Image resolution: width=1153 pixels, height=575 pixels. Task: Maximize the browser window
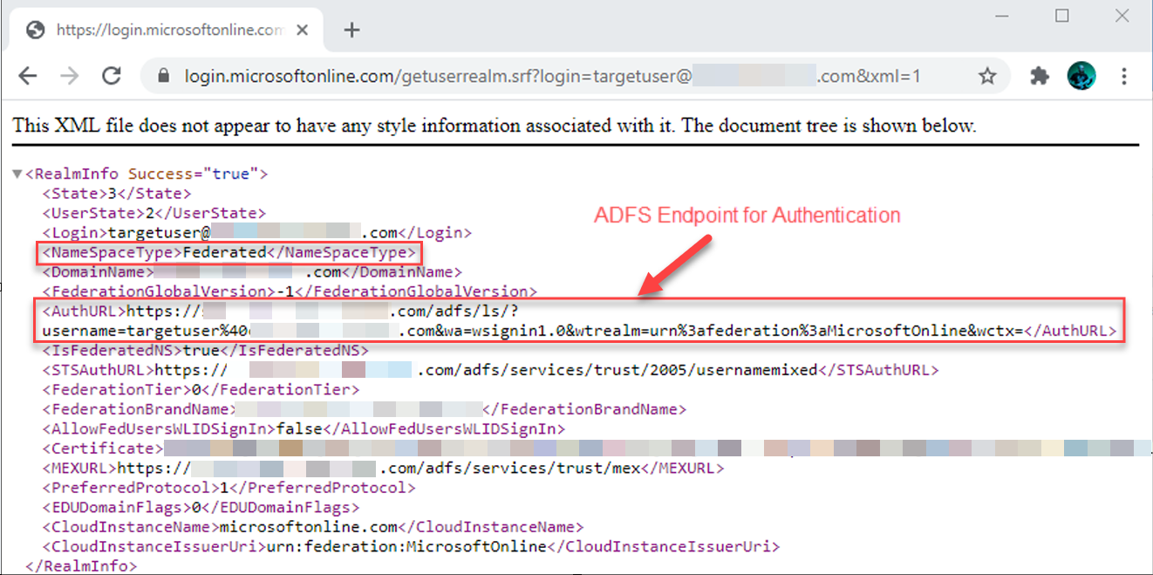tap(1061, 16)
